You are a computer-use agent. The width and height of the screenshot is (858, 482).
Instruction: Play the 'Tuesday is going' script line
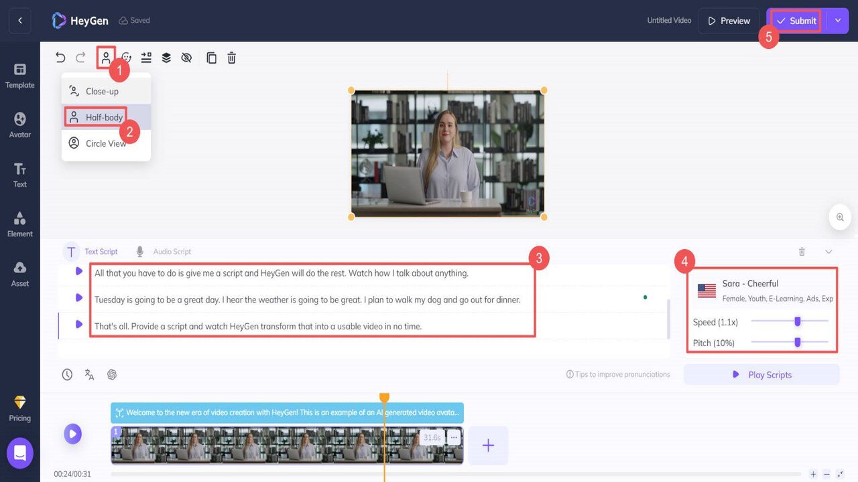[x=79, y=298]
